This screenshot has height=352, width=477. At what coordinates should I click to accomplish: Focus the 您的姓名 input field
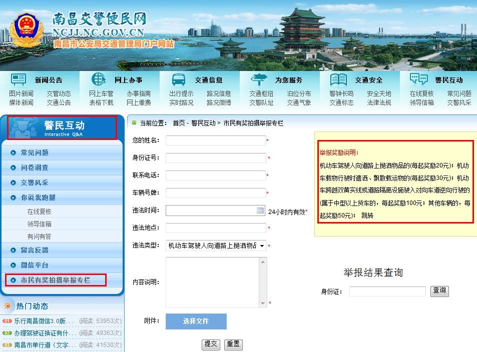216,140
